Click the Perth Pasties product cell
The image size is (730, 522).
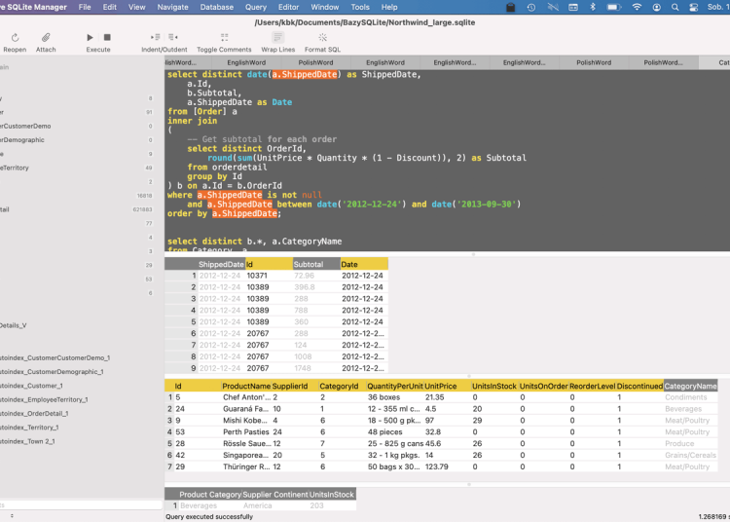(x=245, y=431)
